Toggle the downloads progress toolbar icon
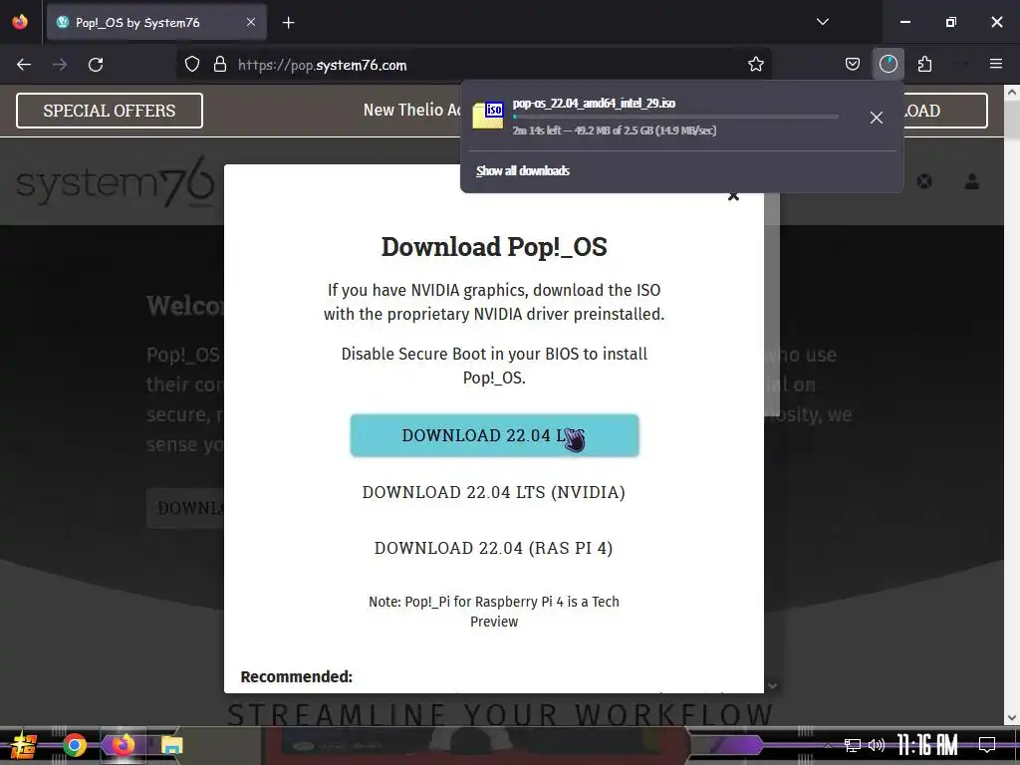The height and width of the screenshot is (765, 1020). point(888,65)
